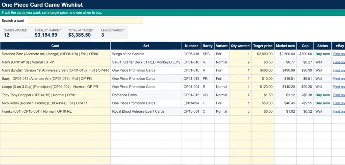Image resolution: width=345 pixels, height=165 pixels.
Task: Click the Search a card input field
Action: (85, 20)
